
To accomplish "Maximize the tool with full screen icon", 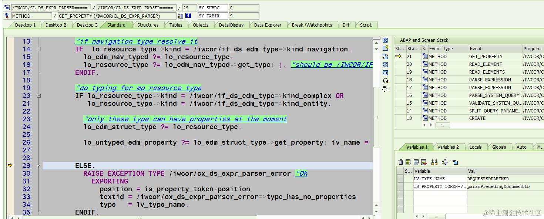I will [x=385, y=65].
